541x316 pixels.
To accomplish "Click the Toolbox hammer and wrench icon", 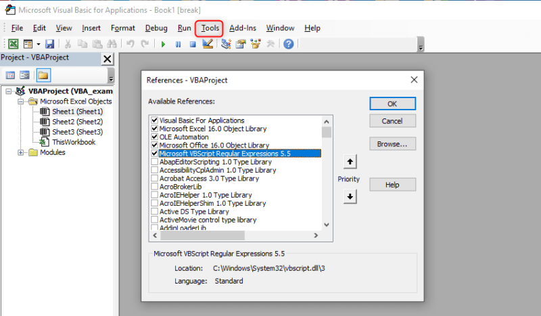I will [x=270, y=44].
